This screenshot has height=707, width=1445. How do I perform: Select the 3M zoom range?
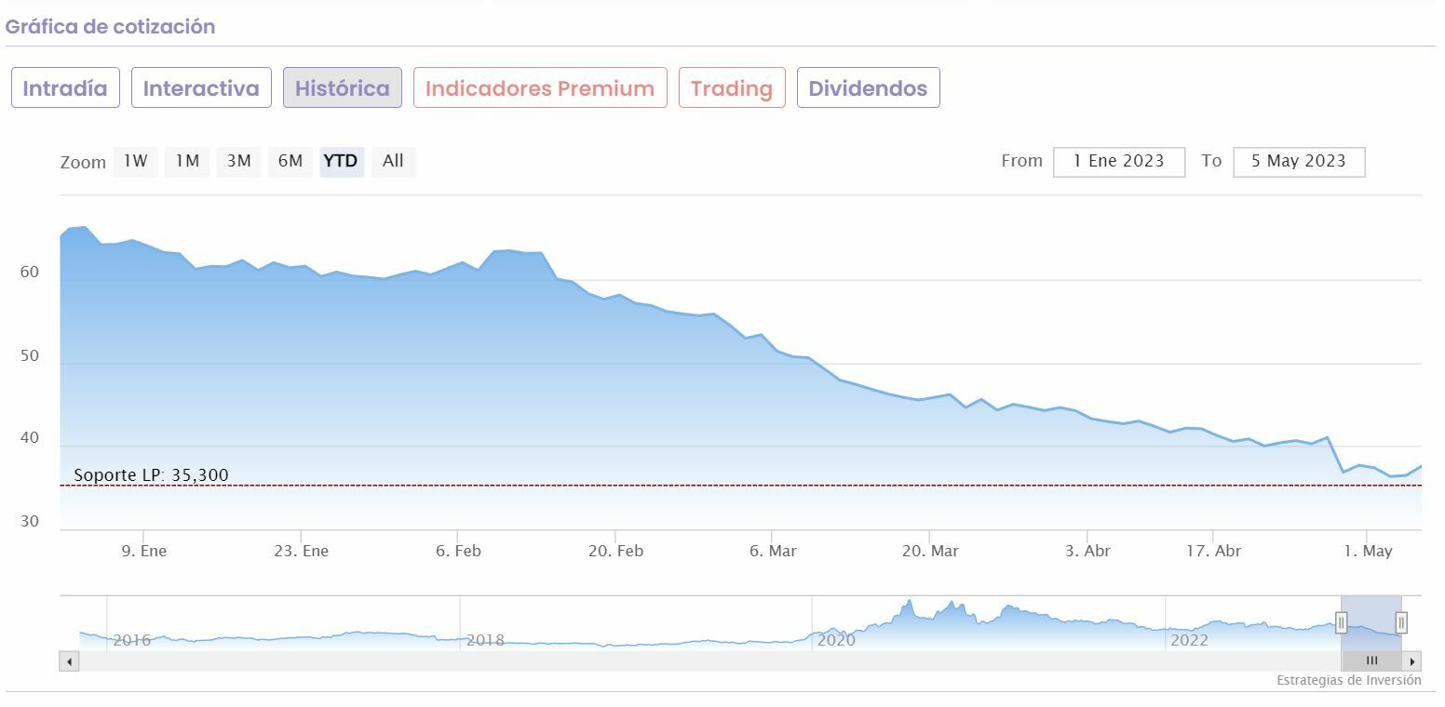pos(239,161)
